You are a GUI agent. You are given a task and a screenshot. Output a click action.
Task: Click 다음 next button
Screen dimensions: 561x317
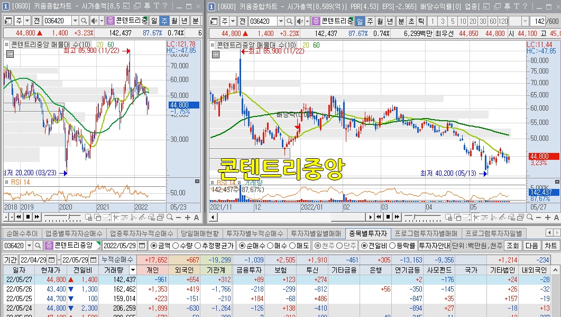click(532, 246)
